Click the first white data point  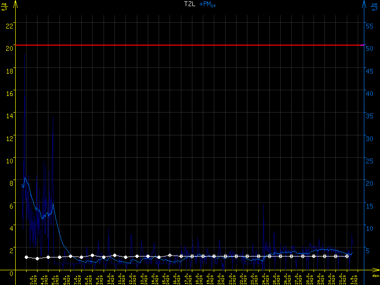coord(26,257)
